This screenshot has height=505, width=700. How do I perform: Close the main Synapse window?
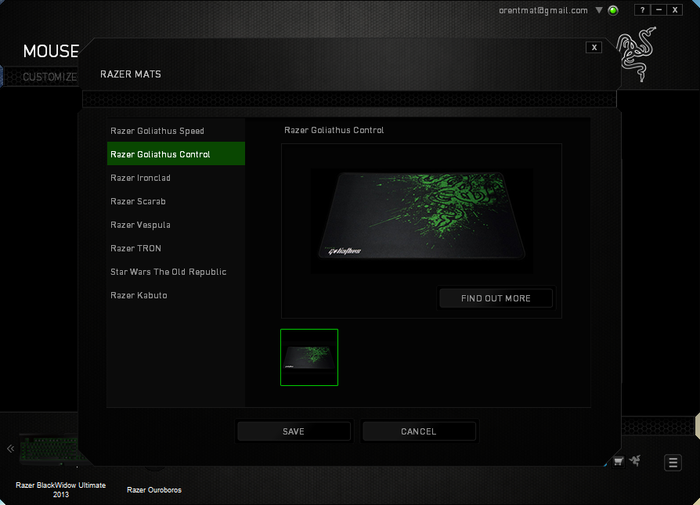click(x=675, y=10)
